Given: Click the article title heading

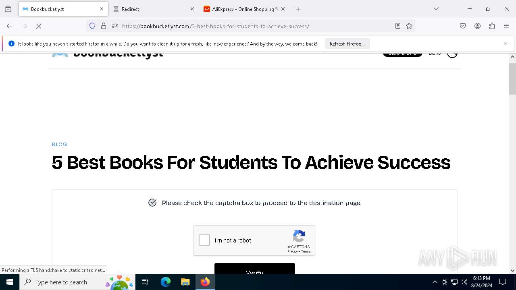Looking at the screenshot, I should tap(251, 162).
